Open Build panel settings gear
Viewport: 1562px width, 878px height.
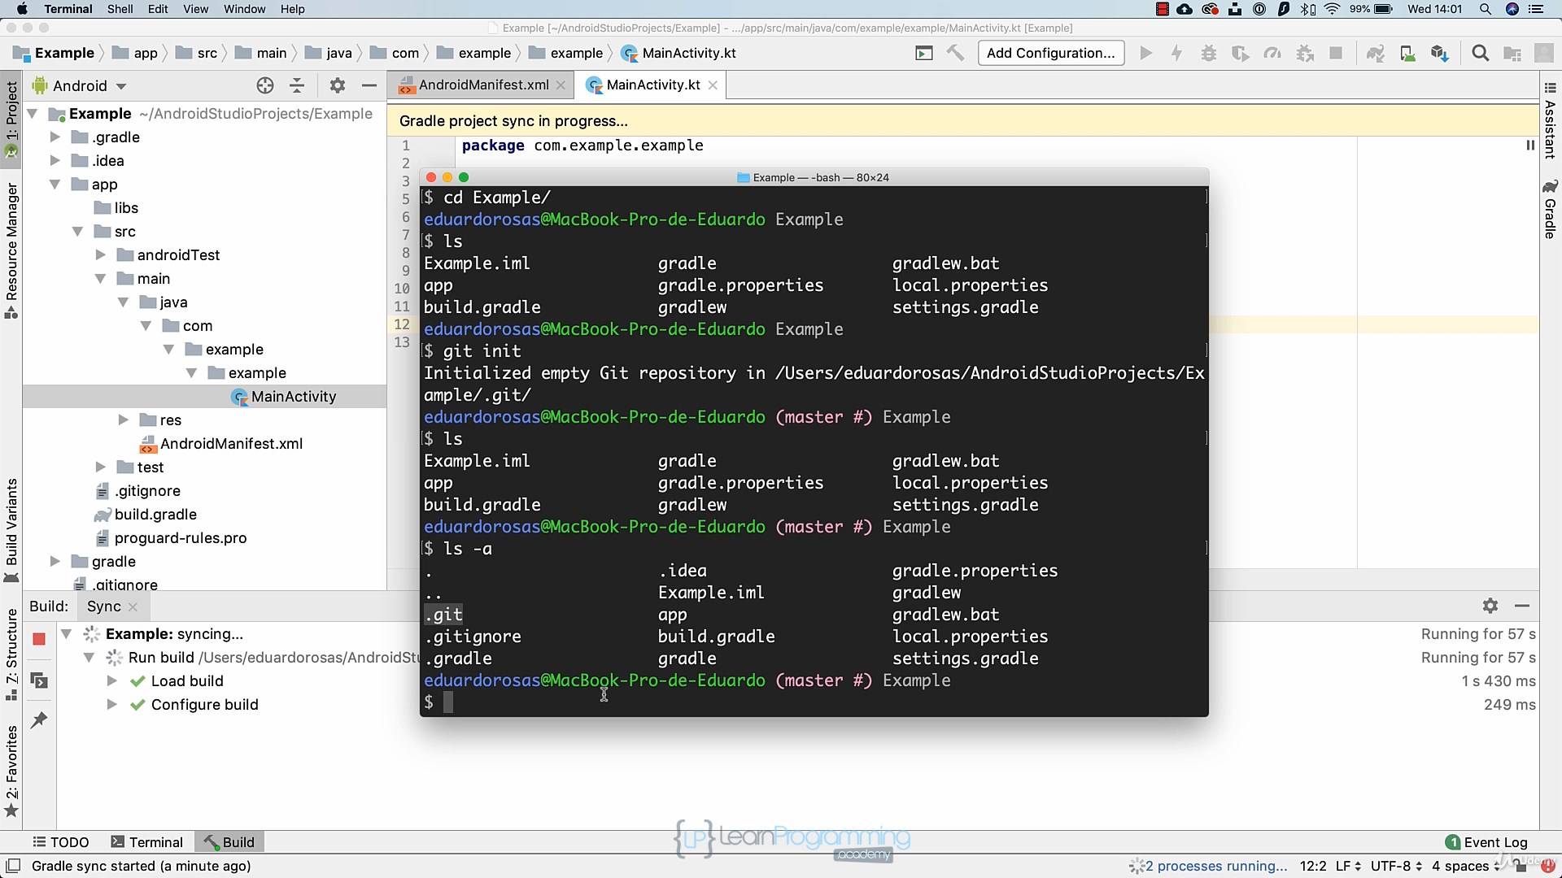tap(1490, 606)
